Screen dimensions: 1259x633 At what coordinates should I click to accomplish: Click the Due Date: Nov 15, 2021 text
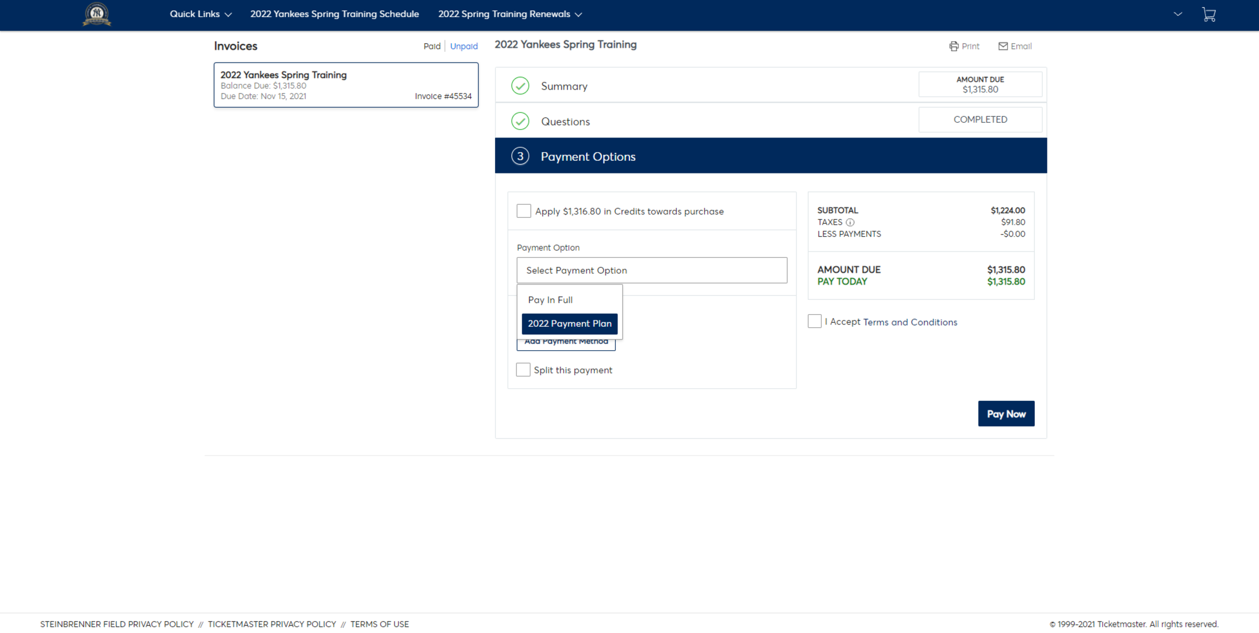click(263, 96)
